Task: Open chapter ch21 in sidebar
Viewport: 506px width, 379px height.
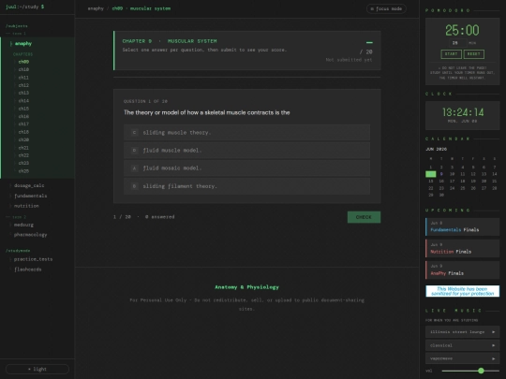Action: click(23, 148)
